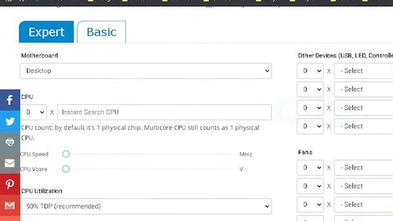Switch to the Basic tab
393x221 pixels.
coord(101,32)
